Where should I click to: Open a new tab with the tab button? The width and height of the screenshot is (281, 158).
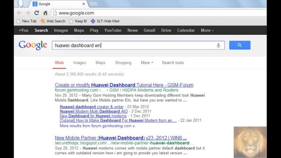[x=94, y=4]
